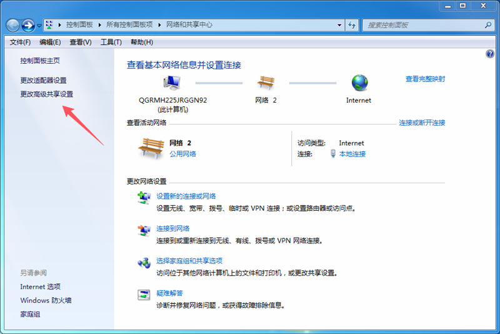Click 设置新的连接或网络 link

[x=186, y=196]
